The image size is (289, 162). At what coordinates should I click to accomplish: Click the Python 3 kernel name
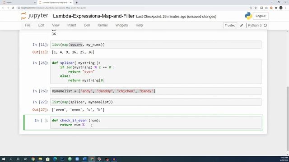pyautogui.click(x=255, y=25)
